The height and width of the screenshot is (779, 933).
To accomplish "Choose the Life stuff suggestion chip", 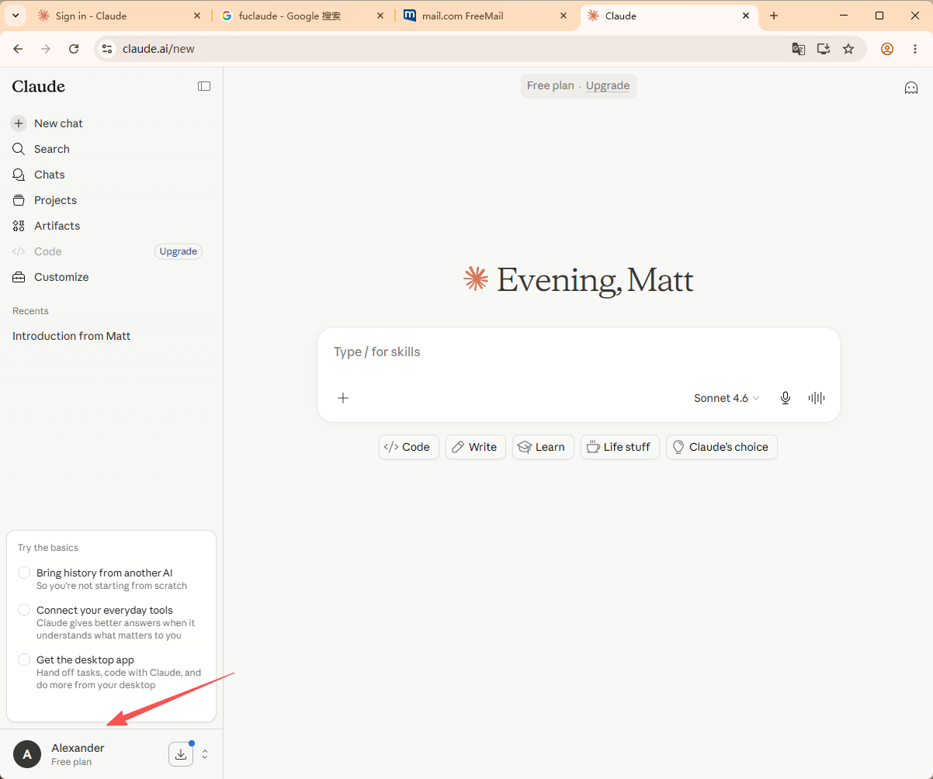I will pyautogui.click(x=620, y=447).
